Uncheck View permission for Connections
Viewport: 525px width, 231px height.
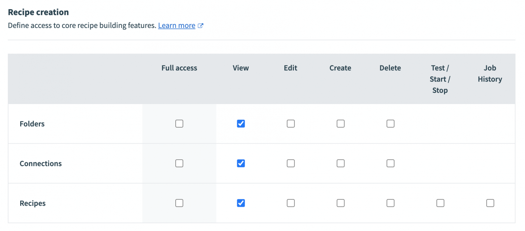click(x=241, y=163)
